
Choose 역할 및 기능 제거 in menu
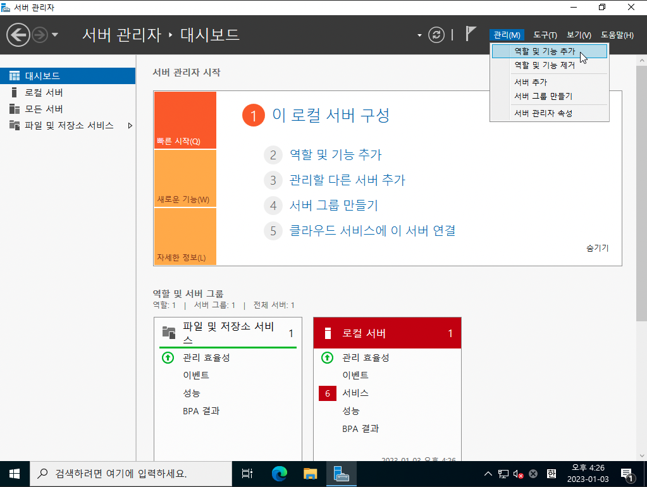[x=549, y=65]
